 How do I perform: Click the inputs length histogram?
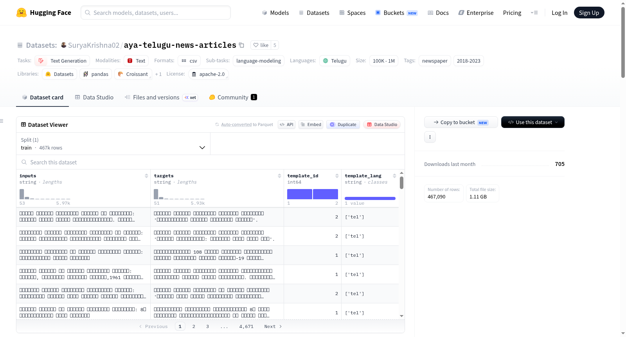(45, 194)
